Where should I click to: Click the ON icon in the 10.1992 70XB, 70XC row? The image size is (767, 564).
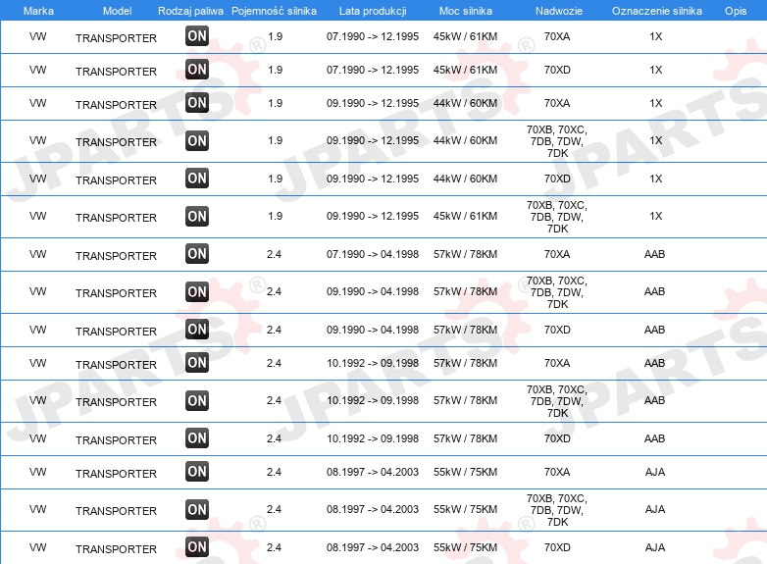tap(197, 400)
